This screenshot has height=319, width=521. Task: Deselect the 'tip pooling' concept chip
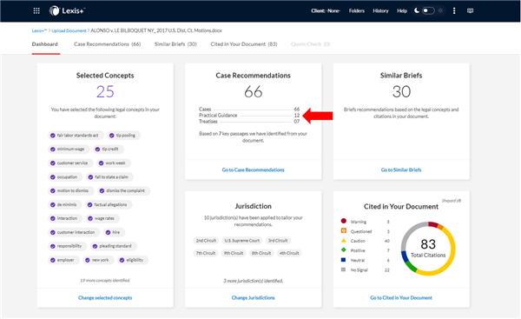(x=122, y=136)
